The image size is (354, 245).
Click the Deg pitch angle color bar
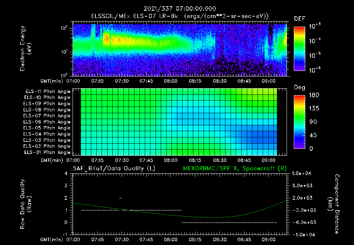coord(299,122)
